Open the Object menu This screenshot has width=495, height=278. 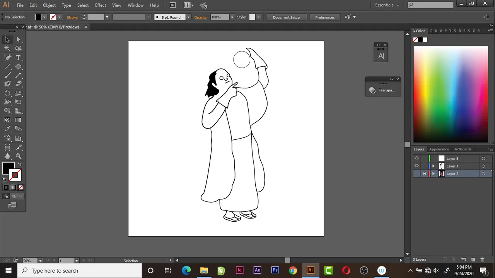coord(49,5)
